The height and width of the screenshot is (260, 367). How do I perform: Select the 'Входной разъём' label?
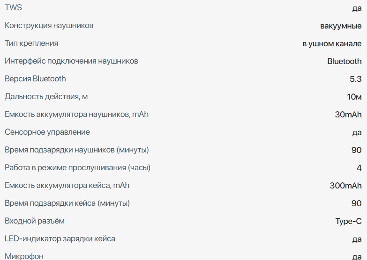click(x=35, y=221)
